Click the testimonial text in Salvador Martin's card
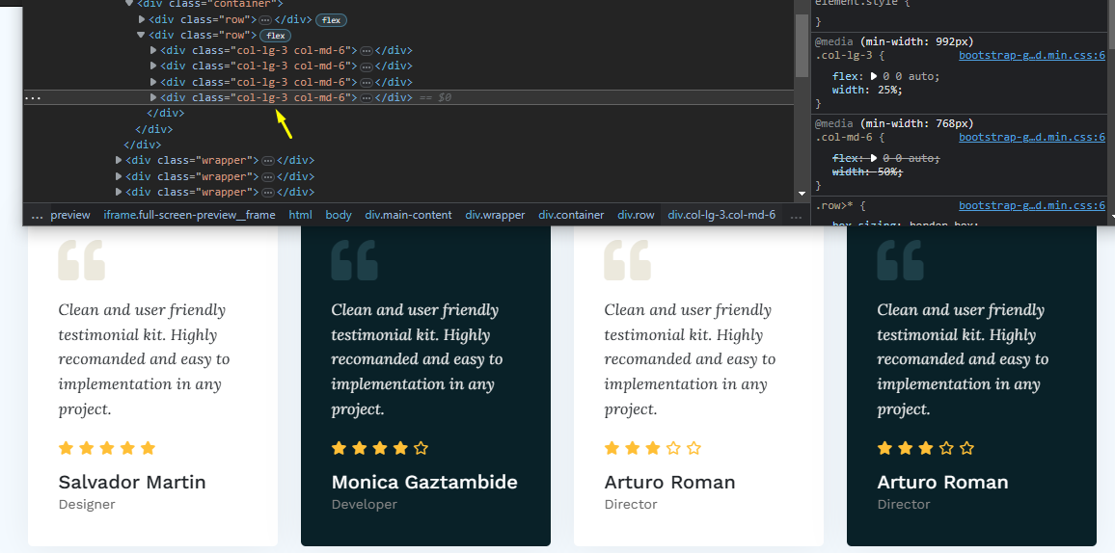1115x553 pixels. point(145,359)
